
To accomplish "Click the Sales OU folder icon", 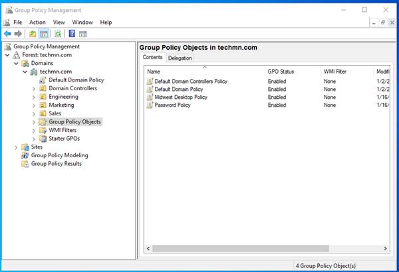I will pos(43,113).
